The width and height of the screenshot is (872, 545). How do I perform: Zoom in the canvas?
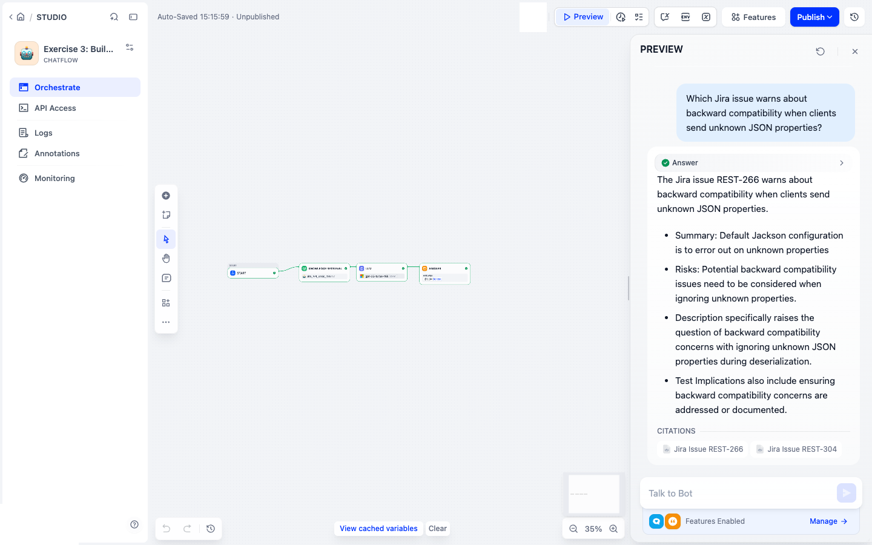coord(613,529)
